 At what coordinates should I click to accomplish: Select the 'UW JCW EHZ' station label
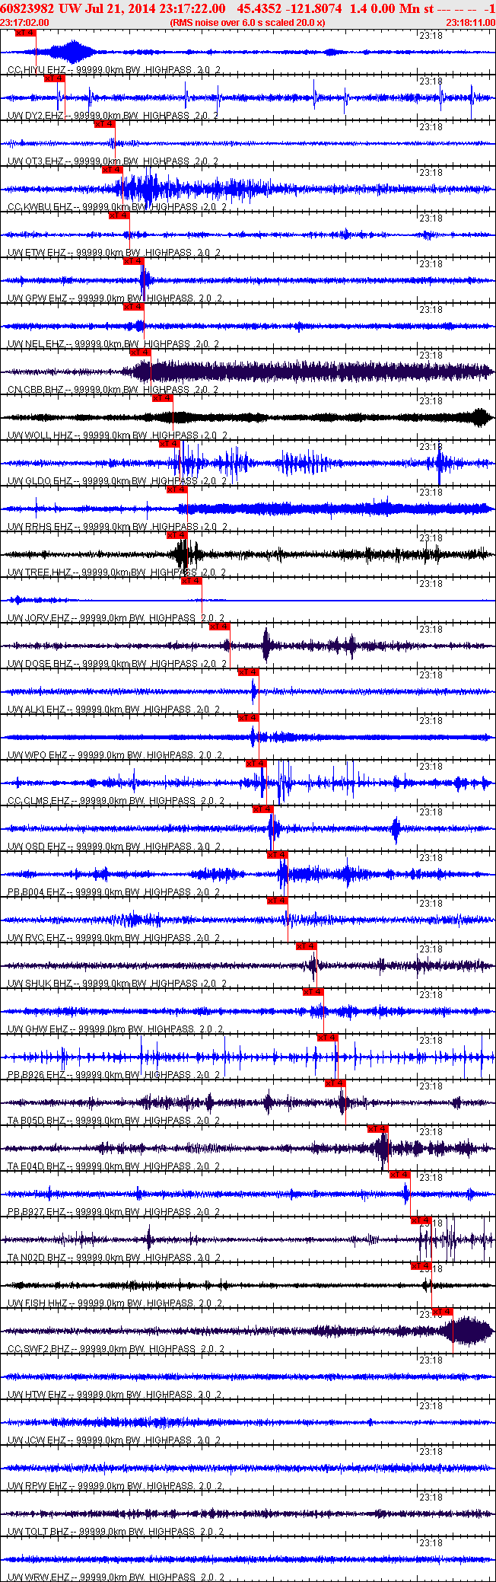(38, 1440)
